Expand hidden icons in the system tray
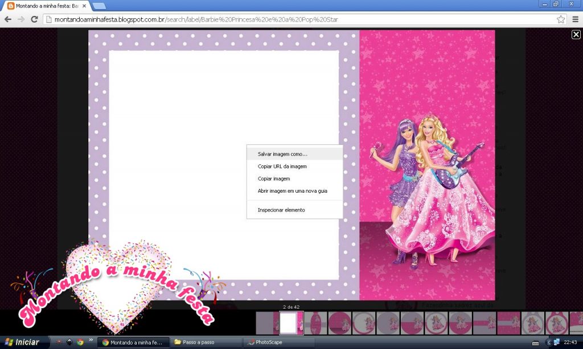The height and width of the screenshot is (349, 583). click(x=548, y=343)
